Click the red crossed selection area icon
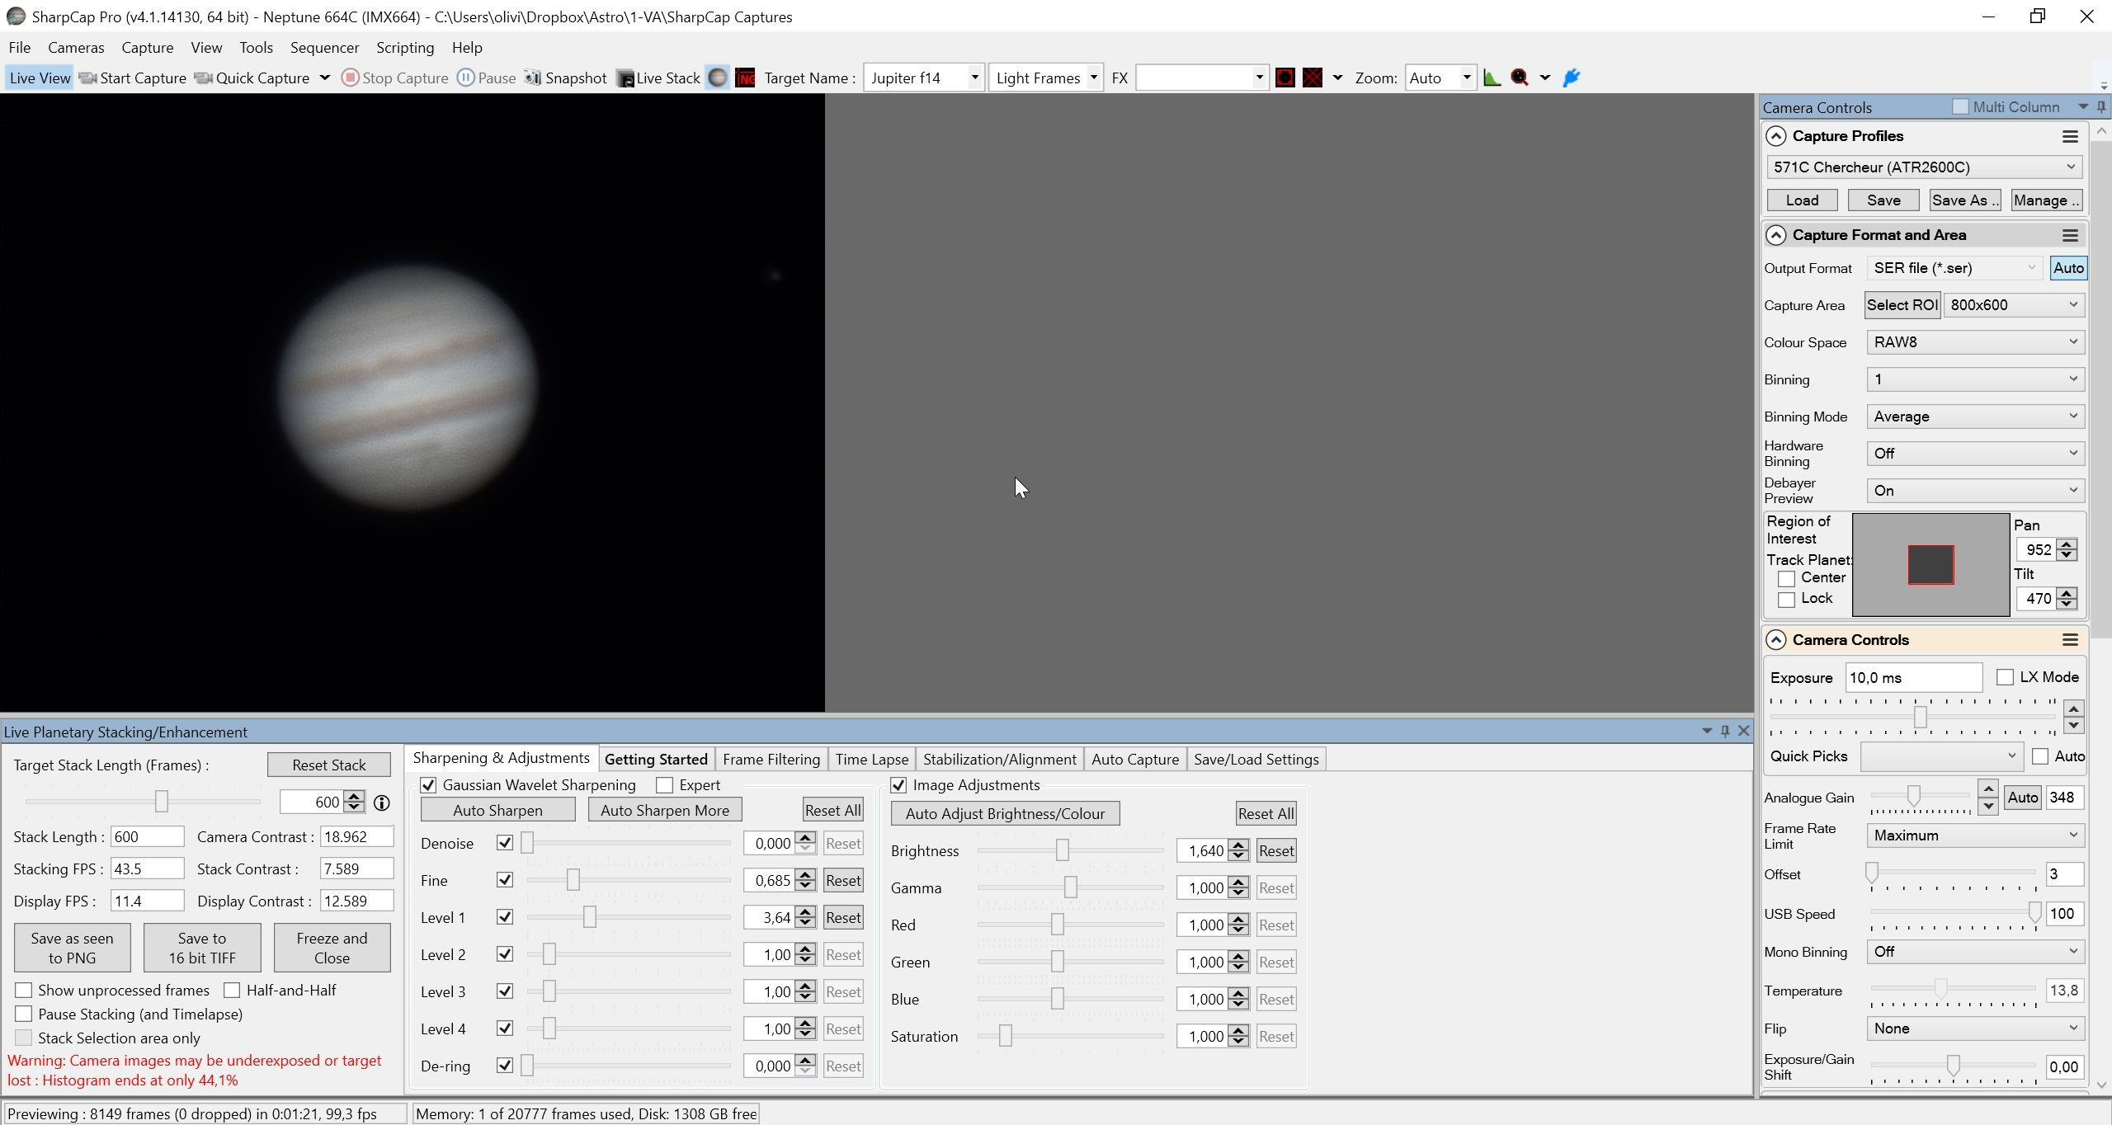The image size is (2112, 1125). click(1313, 78)
